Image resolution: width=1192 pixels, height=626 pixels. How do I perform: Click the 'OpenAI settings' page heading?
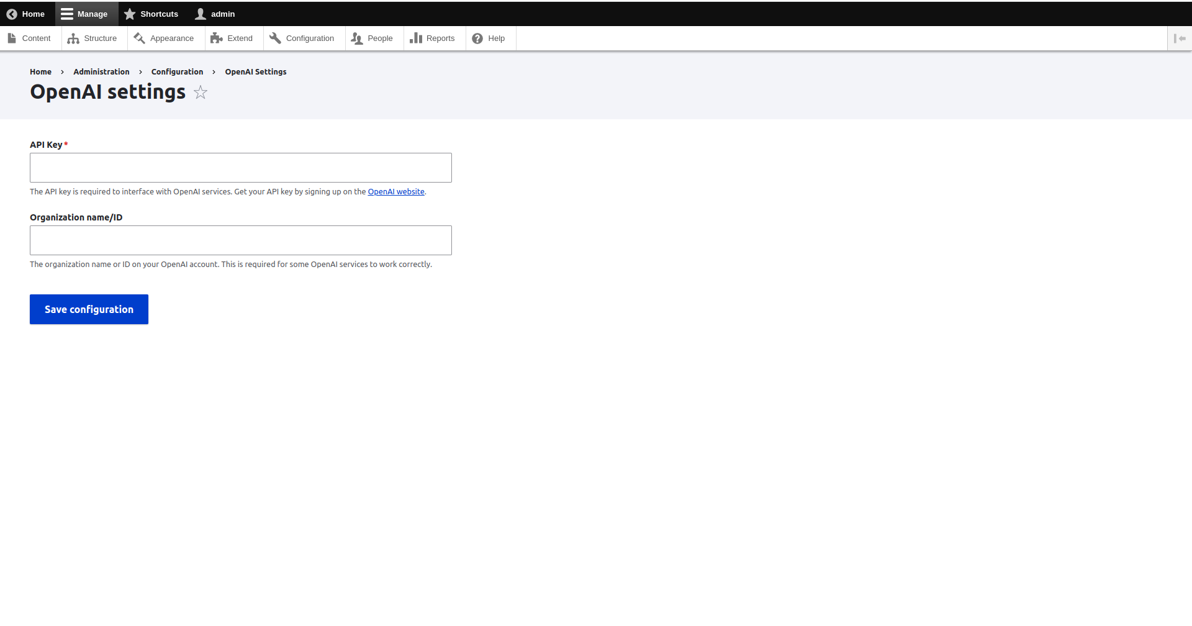point(108,92)
